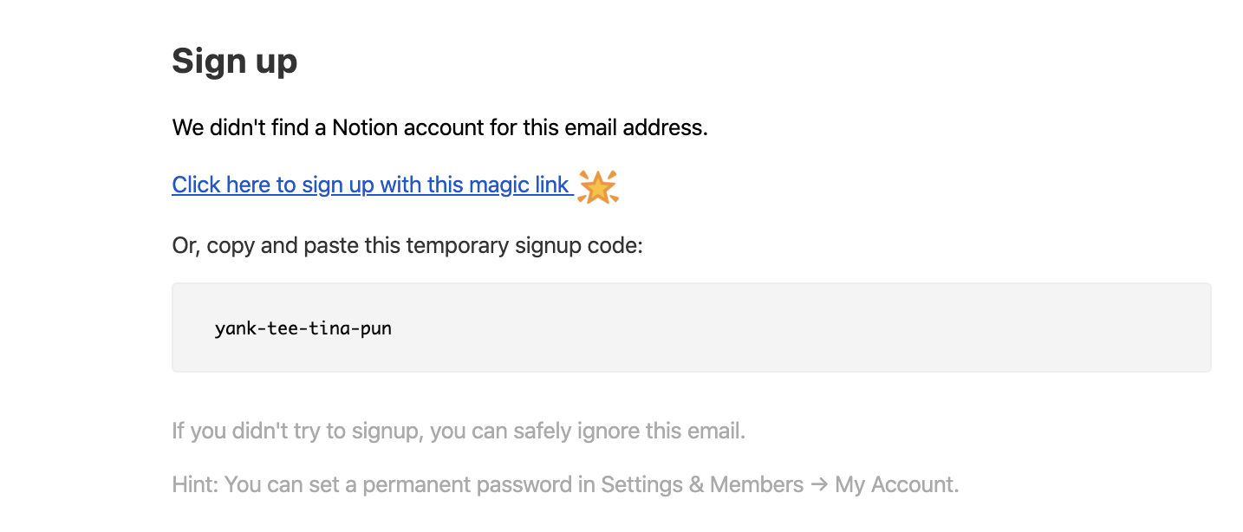Click the "Sign up" heading
Viewport: 1243px width, 532px height.
234,62
